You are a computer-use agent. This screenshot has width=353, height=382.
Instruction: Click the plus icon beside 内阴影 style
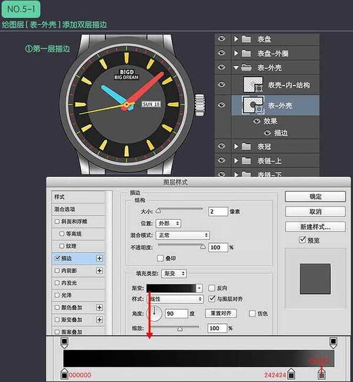[99, 271]
